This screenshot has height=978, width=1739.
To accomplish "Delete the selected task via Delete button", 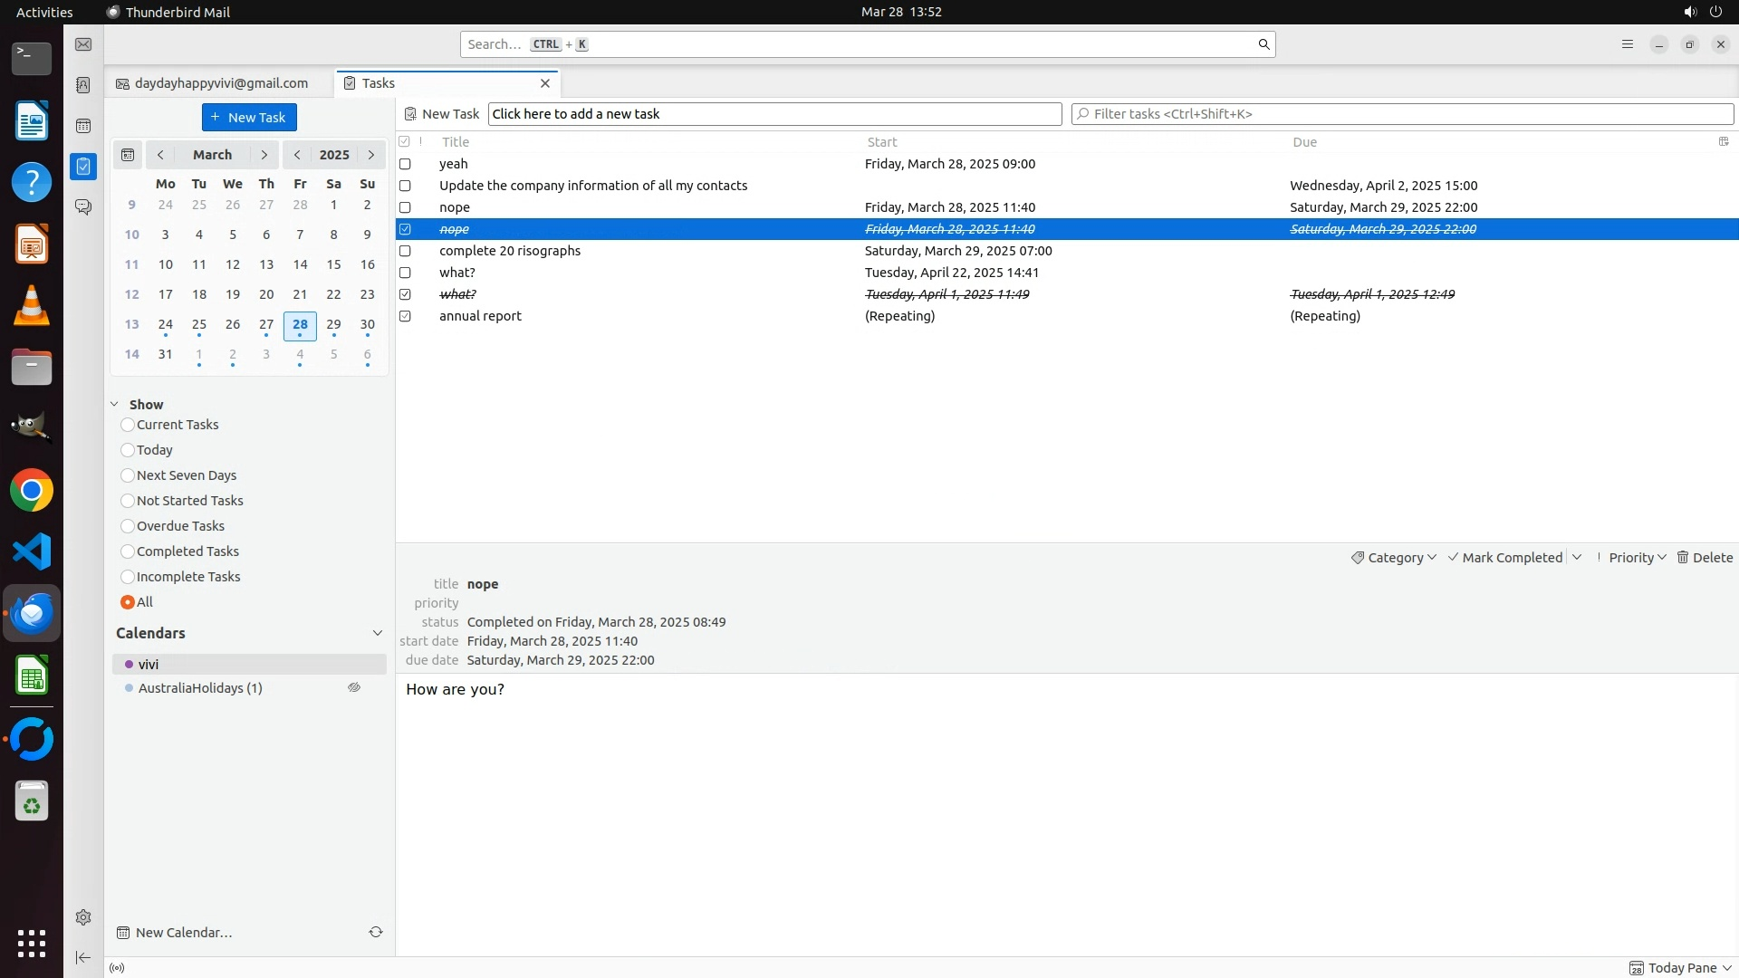I will pyautogui.click(x=1705, y=558).
